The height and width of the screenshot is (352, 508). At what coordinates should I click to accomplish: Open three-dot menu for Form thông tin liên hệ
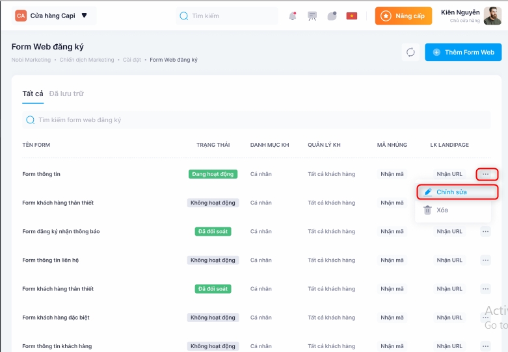(485, 260)
